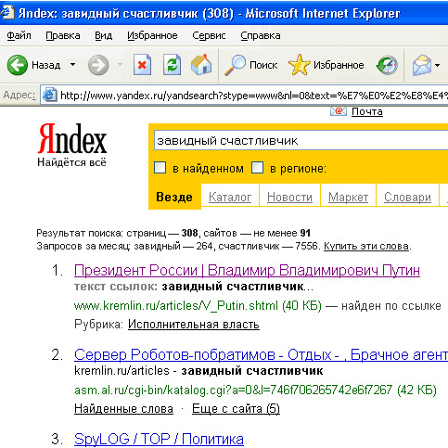Open the Search magnifier toolbar button
The image size is (448, 448).
pyautogui.click(x=251, y=65)
